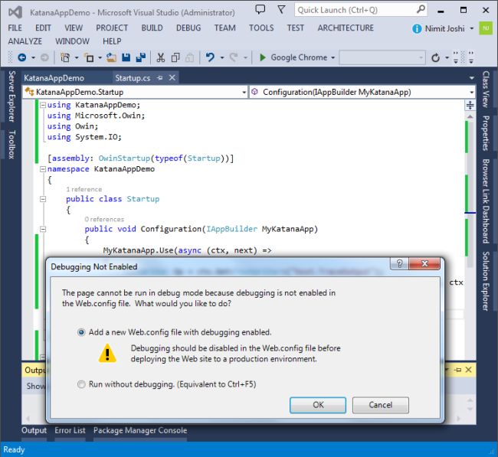This screenshot has height=457, width=498.
Task: Open the Properties side tab
Action: (x=486, y=133)
